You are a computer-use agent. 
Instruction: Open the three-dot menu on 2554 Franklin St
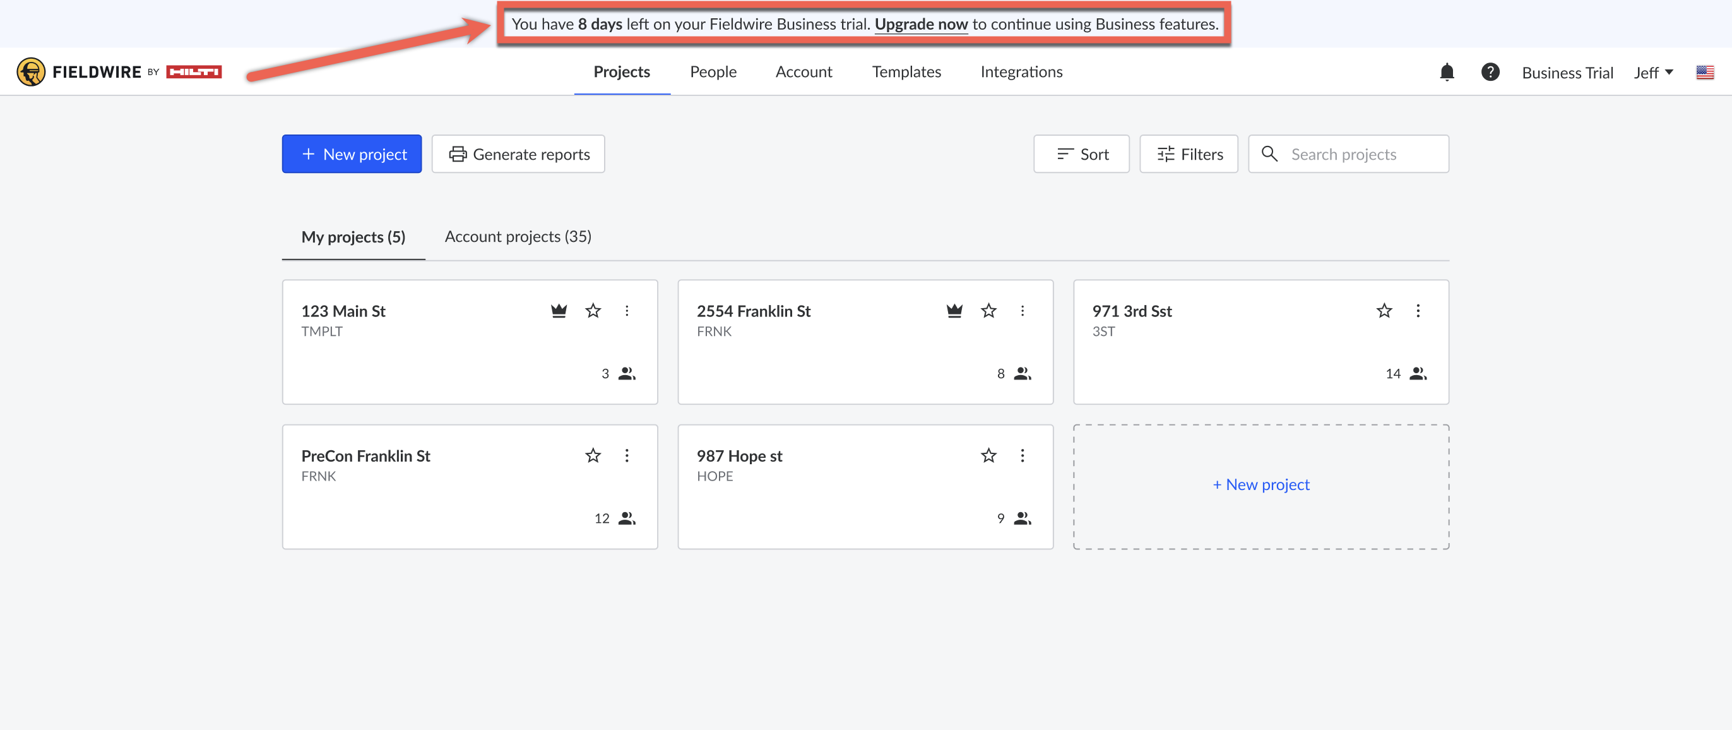(x=1022, y=311)
